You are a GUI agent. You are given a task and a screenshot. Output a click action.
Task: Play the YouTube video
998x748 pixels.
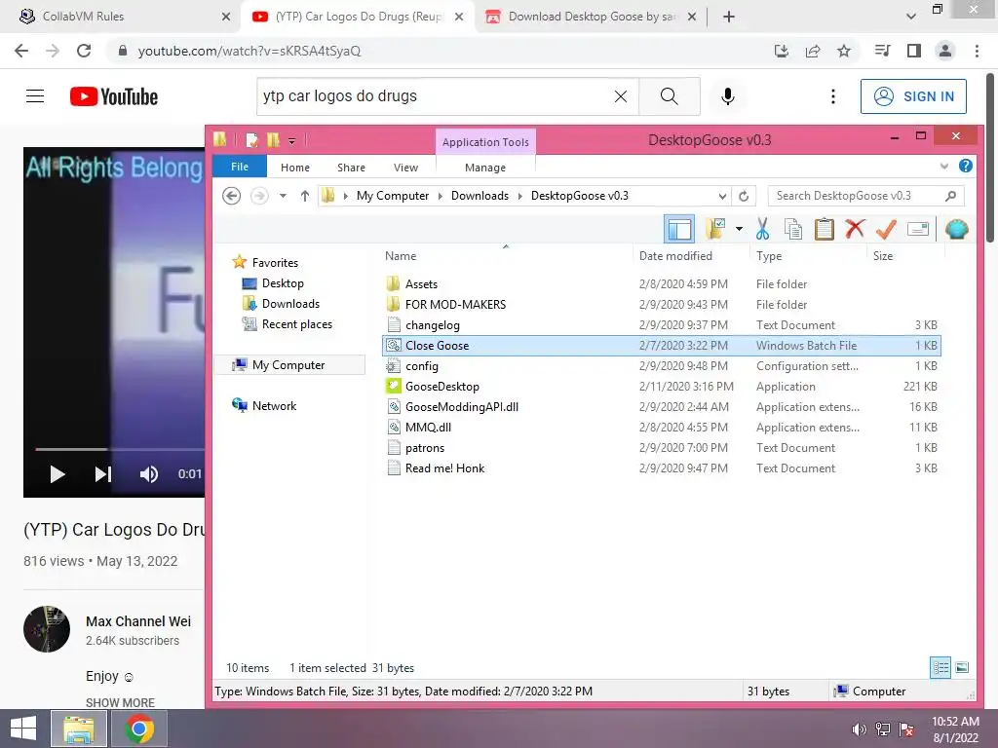(x=58, y=474)
